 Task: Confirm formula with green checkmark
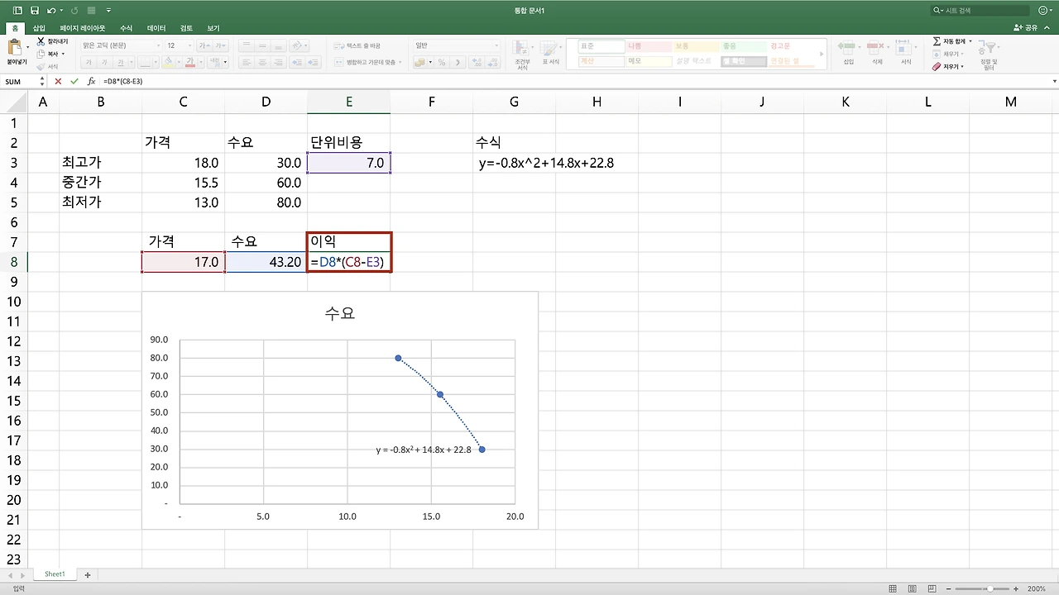pos(74,82)
